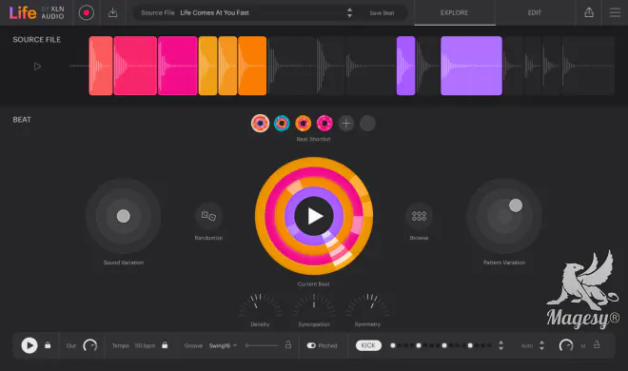628x371 pixels.
Task: Click the Auto stepper arrows
Action: pos(542,345)
